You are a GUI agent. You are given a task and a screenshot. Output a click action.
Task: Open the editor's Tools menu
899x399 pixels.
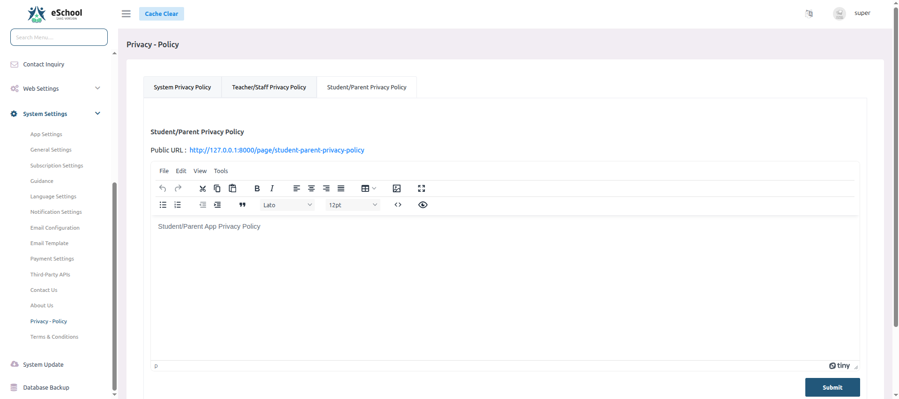pyautogui.click(x=221, y=171)
